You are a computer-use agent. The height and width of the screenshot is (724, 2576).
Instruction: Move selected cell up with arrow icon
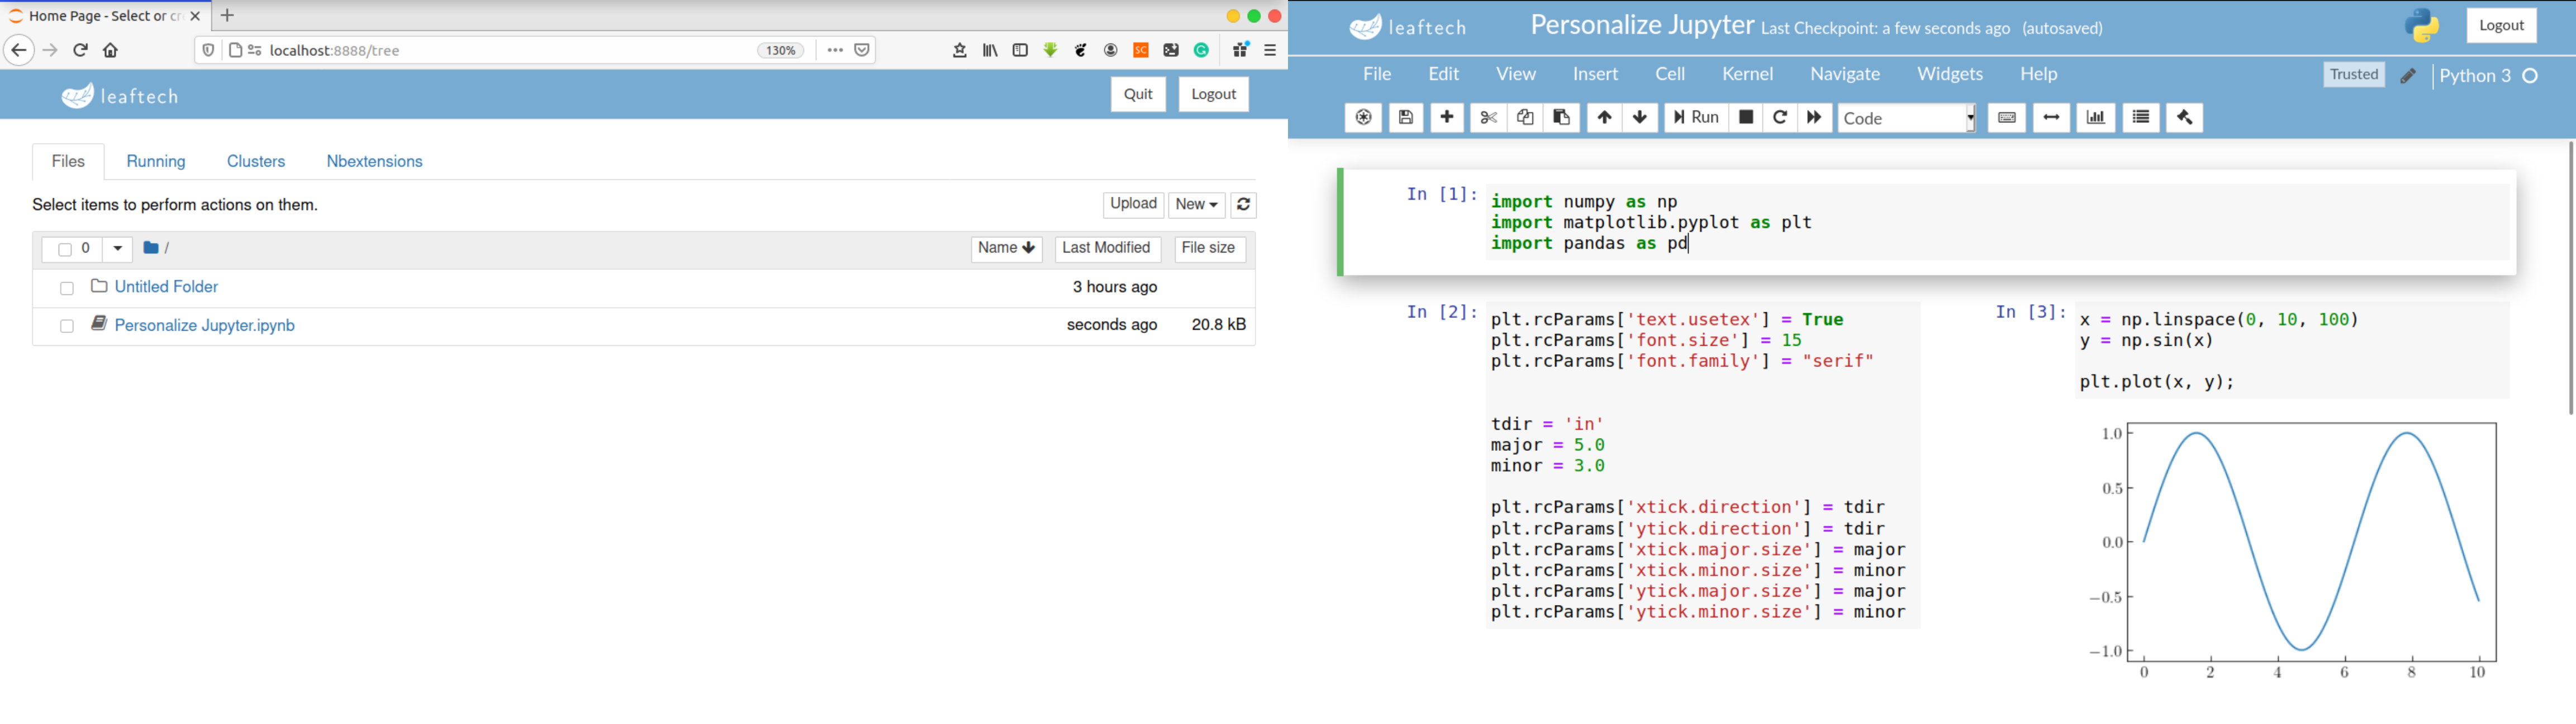[1604, 118]
